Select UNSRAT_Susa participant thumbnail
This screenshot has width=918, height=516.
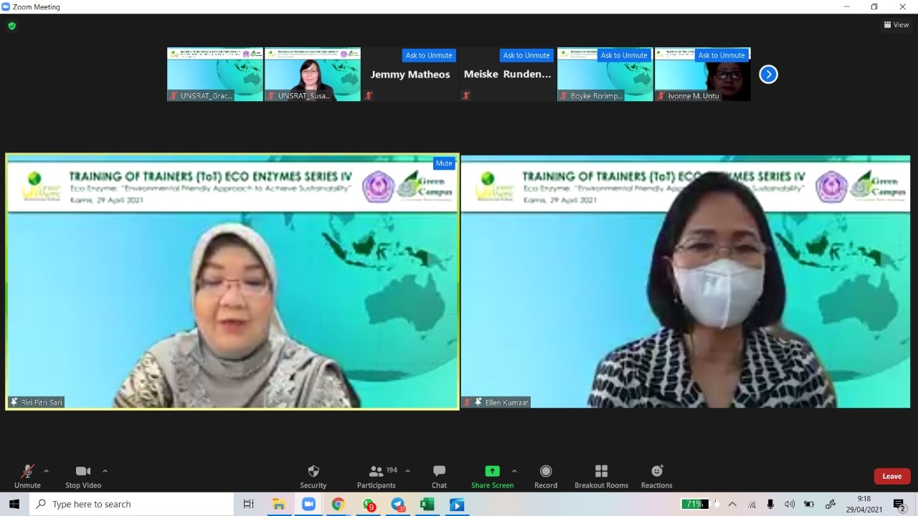point(312,74)
